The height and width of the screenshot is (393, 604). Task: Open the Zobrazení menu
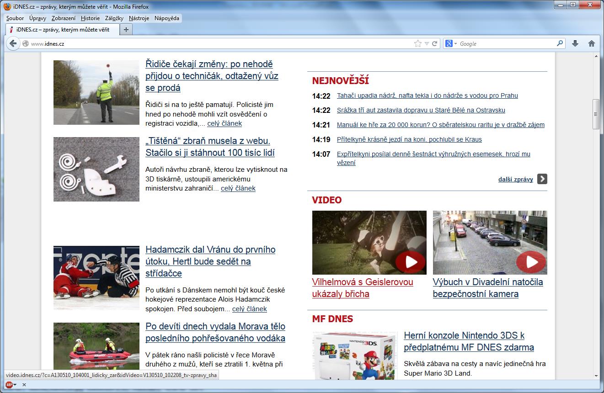(64, 18)
